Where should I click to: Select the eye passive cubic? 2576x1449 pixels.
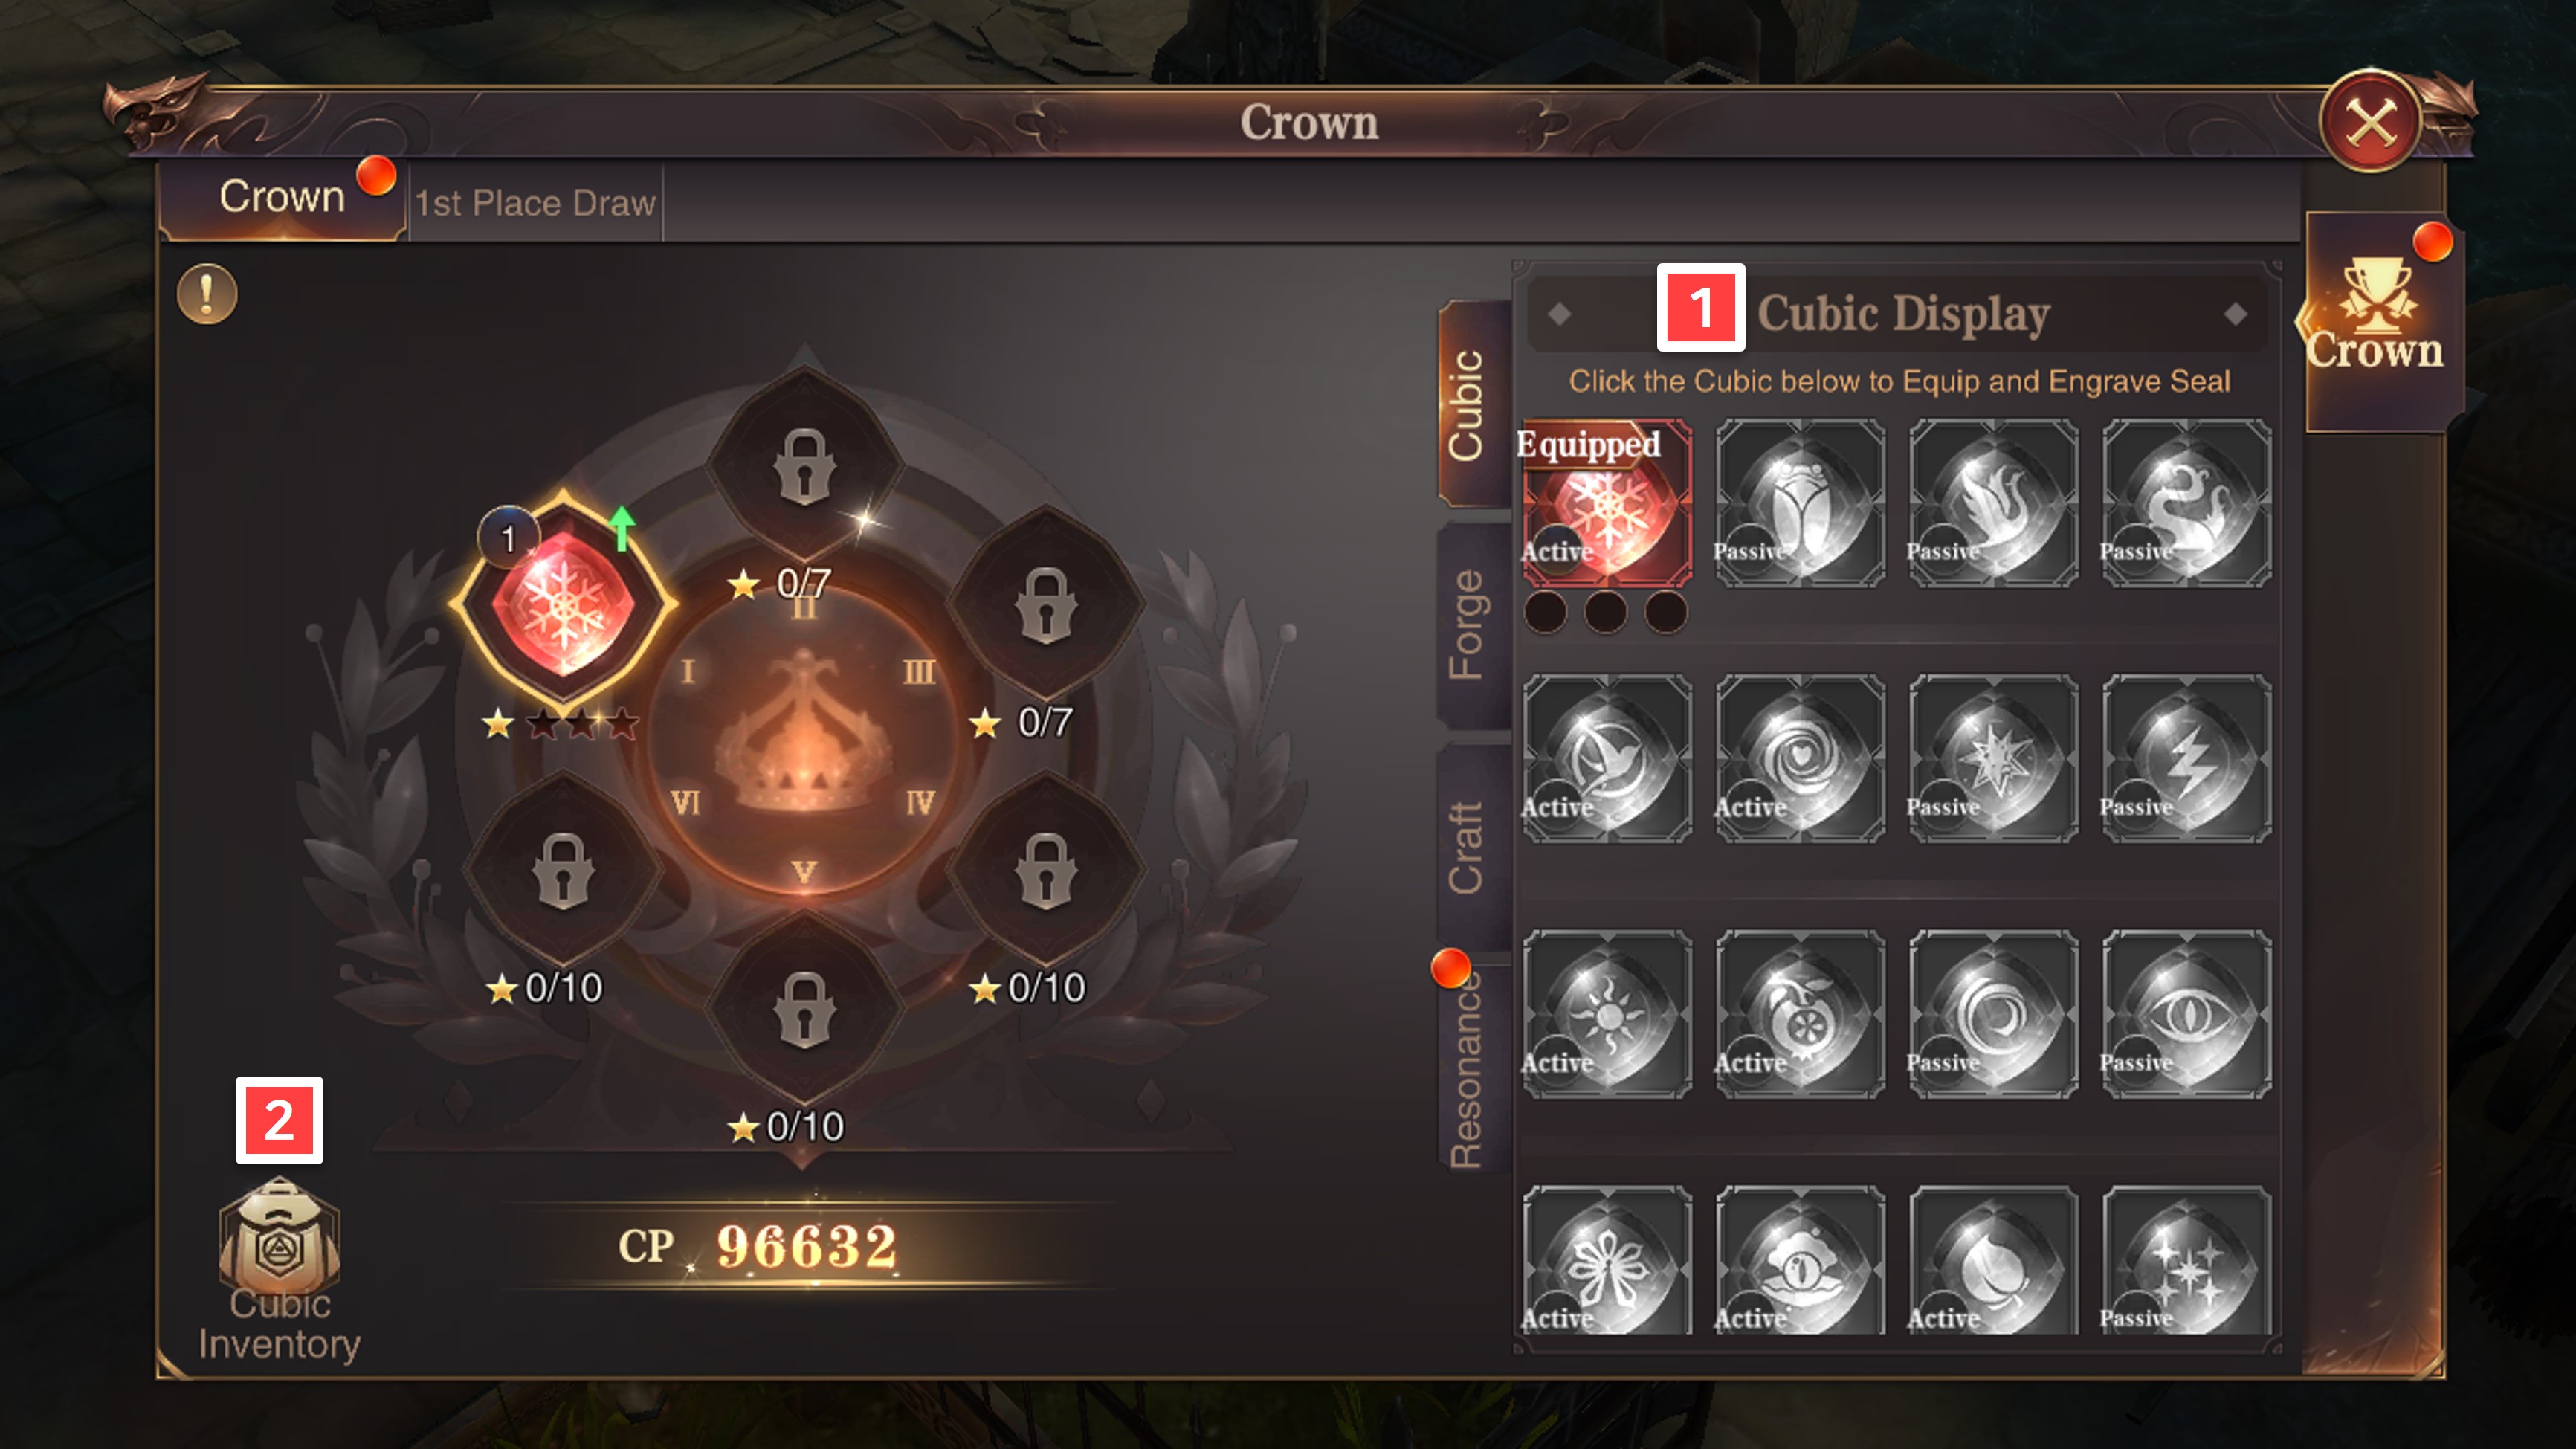pos(2186,1014)
